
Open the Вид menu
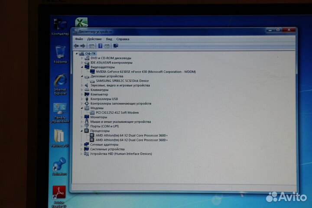tap(109, 39)
